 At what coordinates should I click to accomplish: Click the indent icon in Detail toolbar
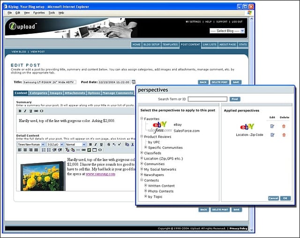(x=60, y=150)
